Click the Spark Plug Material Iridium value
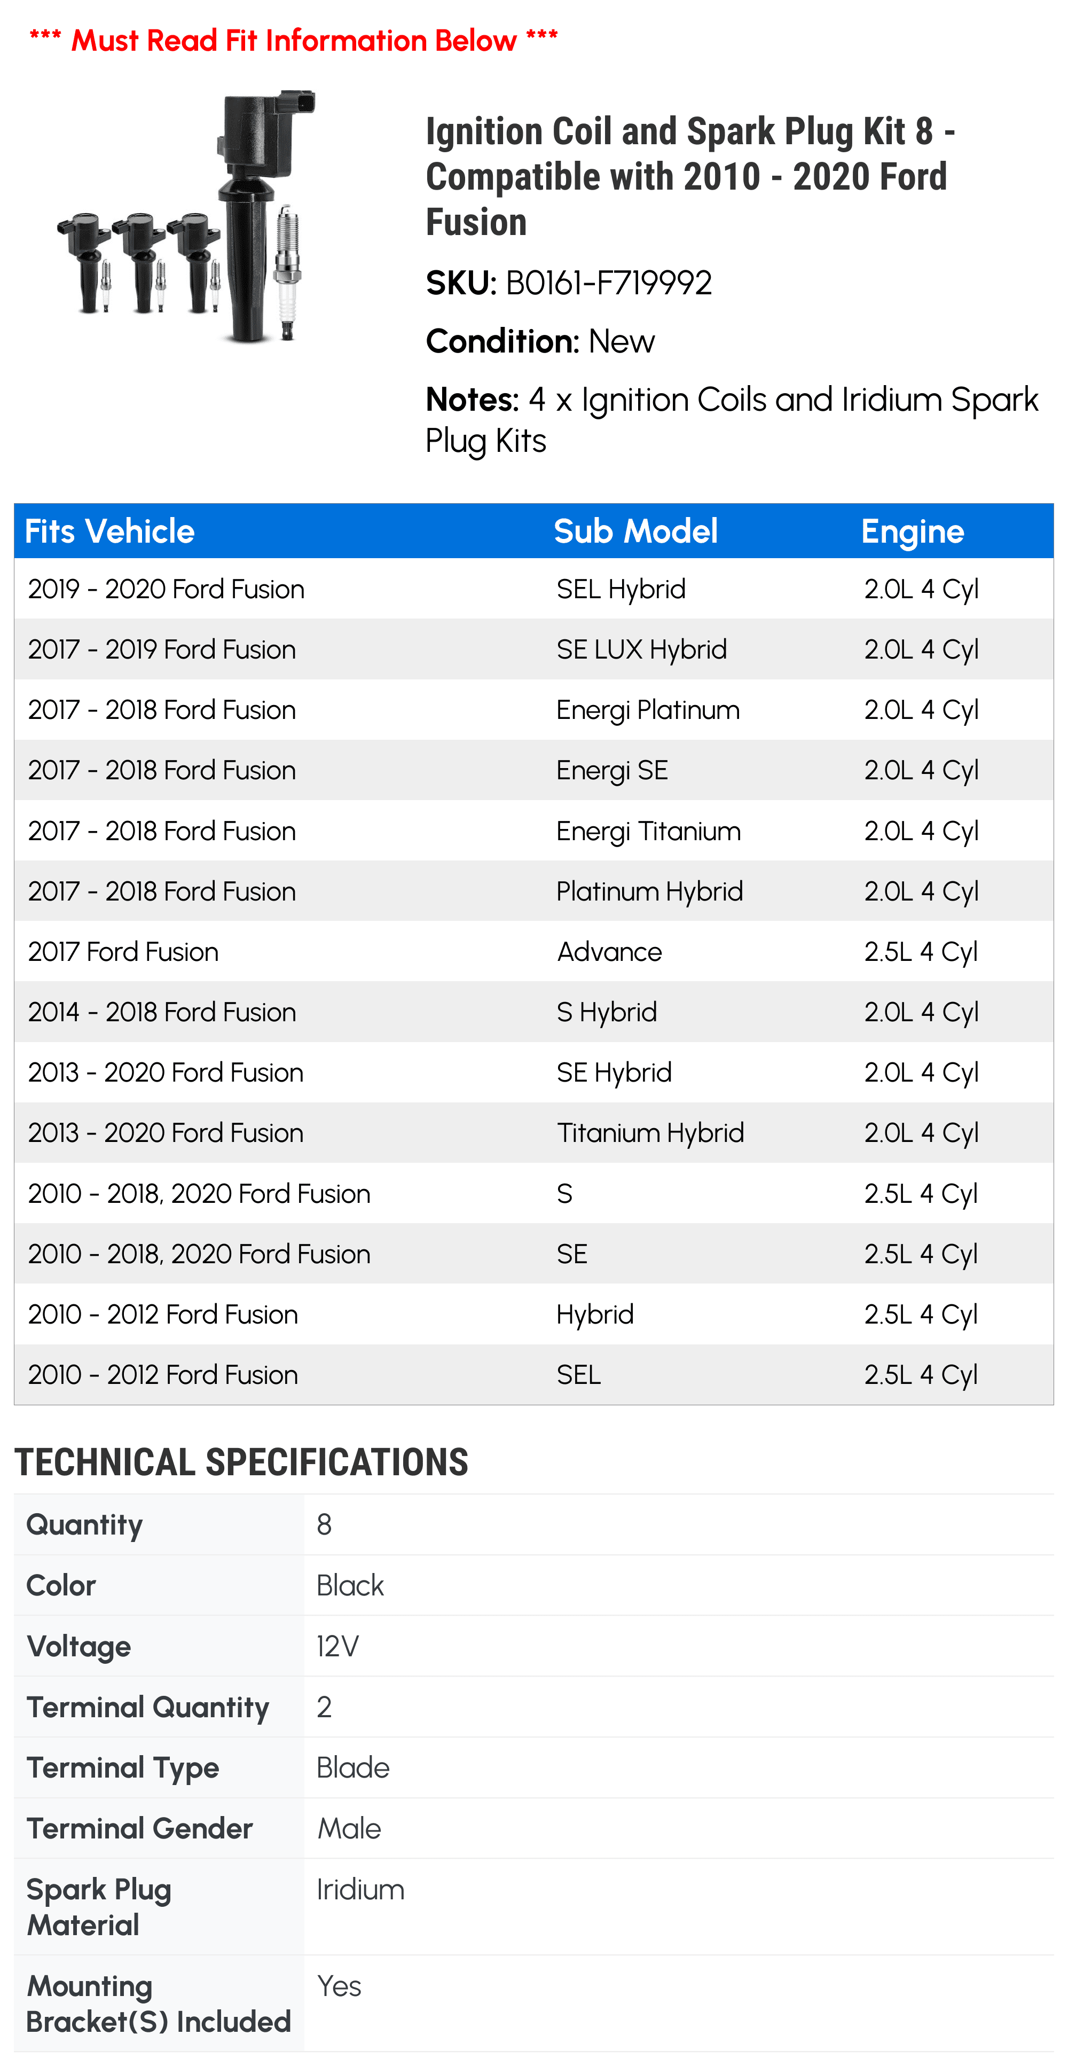The height and width of the screenshot is (2066, 1068). pyautogui.click(x=360, y=1890)
